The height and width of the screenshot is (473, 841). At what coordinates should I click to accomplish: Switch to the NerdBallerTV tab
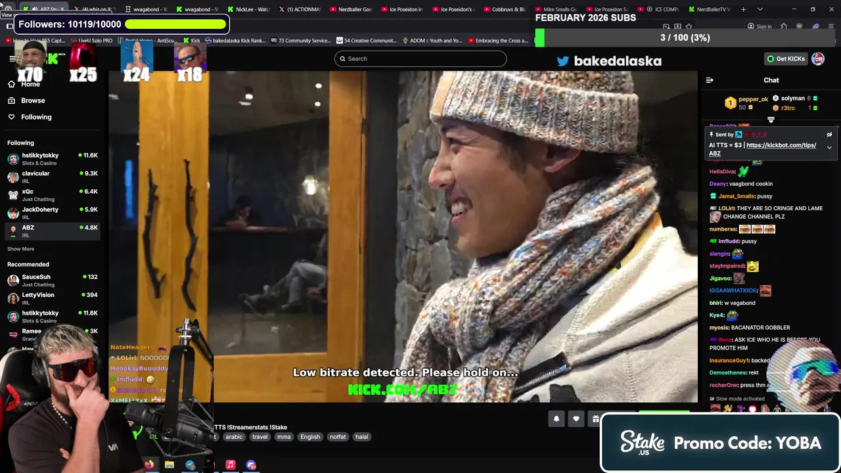[710, 9]
